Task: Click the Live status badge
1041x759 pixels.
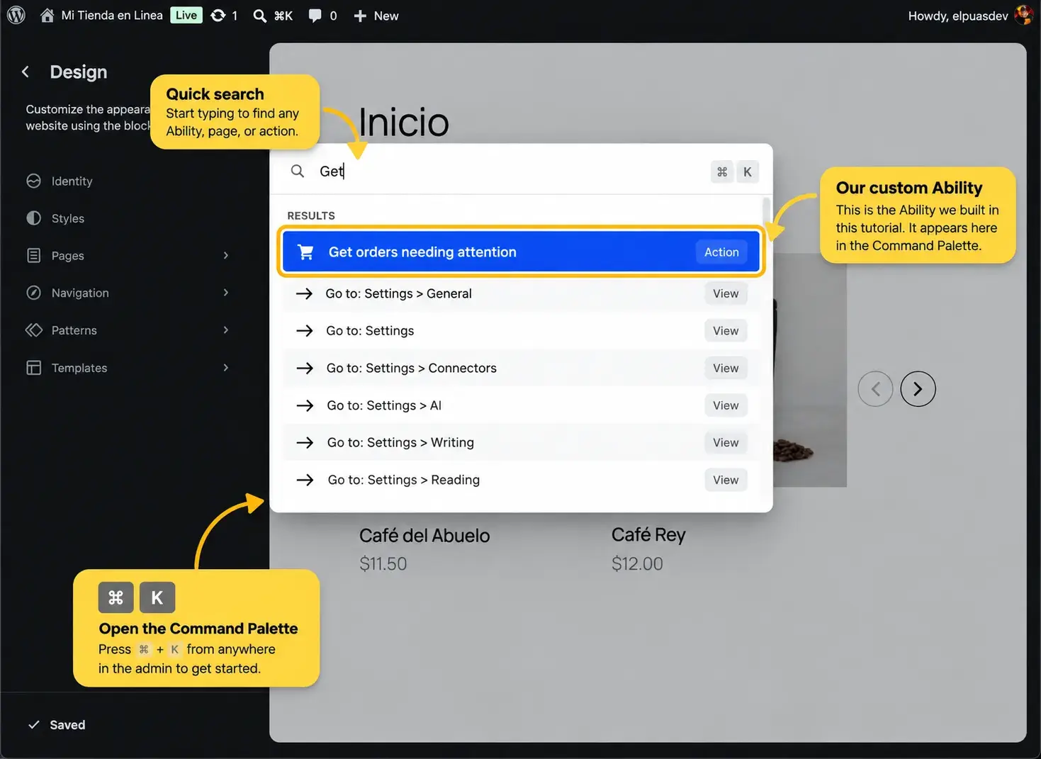Action: click(186, 15)
